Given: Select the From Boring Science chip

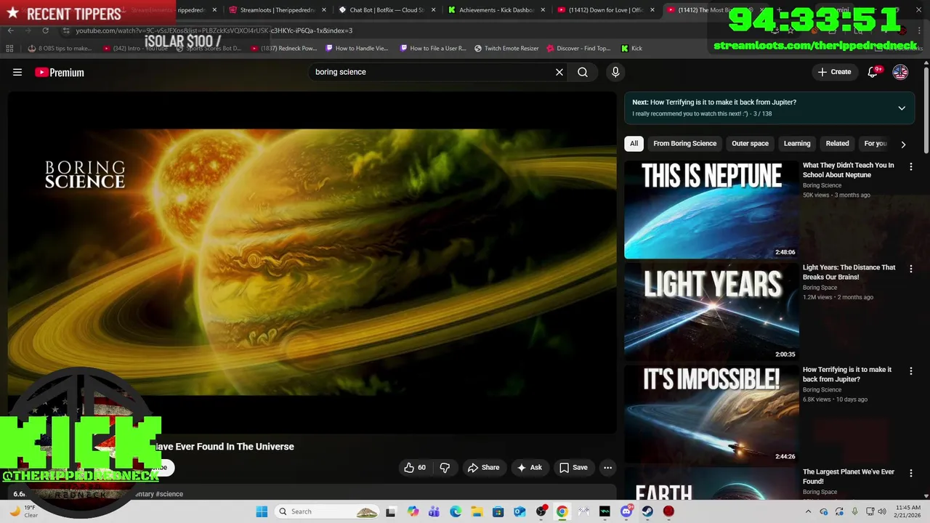Looking at the screenshot, I should click(684, 144).
